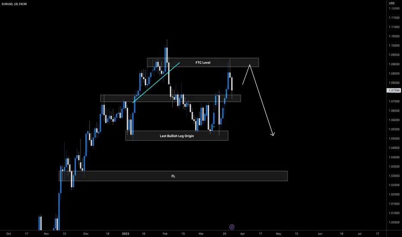The height and width of the screenshot is (237, 402).
Task: Click the 1.07000 price axis label
Action: click(x=394, y=101)
